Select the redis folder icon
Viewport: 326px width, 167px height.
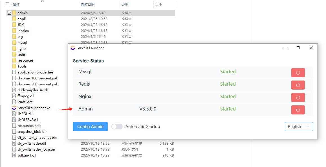pyautogui.click(x=14, y=54)
